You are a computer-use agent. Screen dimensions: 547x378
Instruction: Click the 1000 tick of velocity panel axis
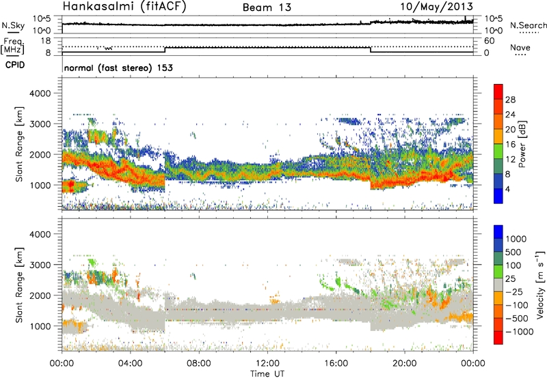tap(40, 326)
